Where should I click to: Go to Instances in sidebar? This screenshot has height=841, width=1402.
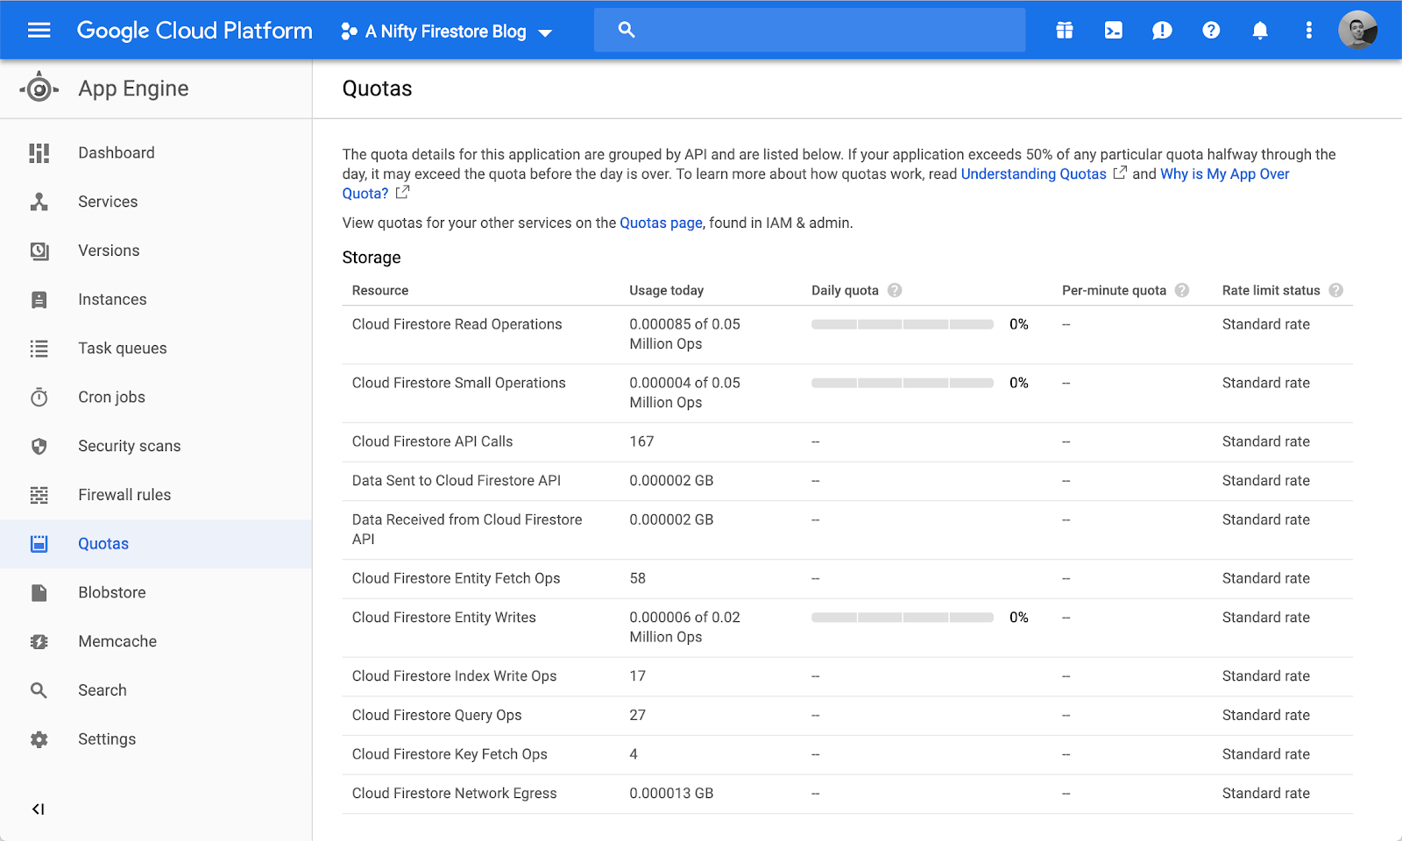click(x=112, y=300)
